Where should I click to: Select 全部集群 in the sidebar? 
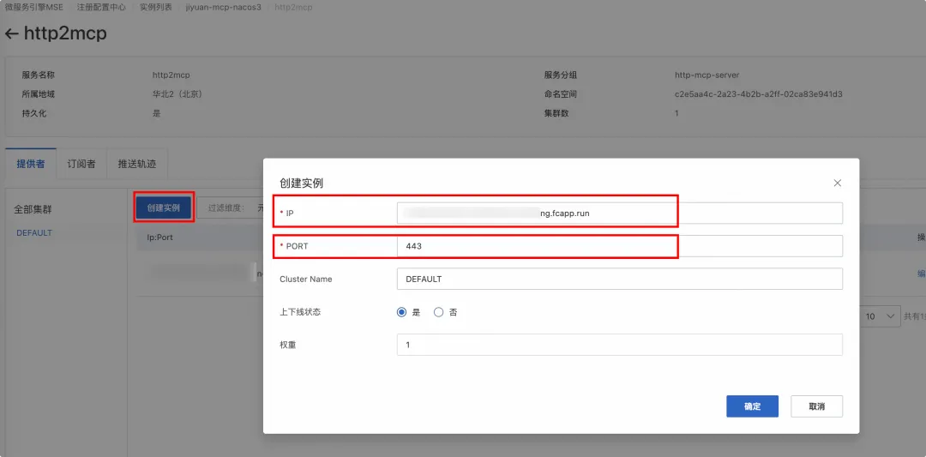(x=33, y=209)
